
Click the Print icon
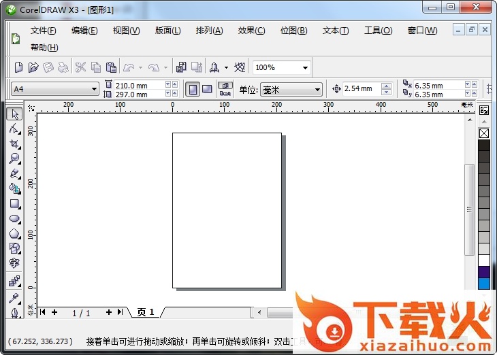[63, 67]
